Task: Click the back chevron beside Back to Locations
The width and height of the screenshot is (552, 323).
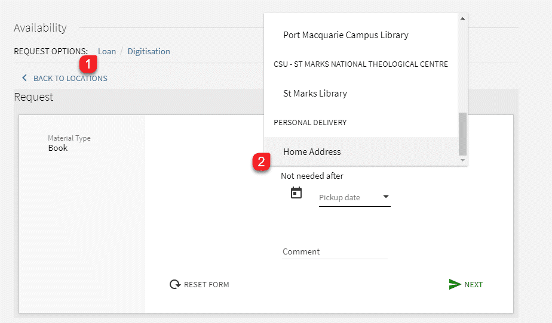Action: pyautogui.click(x=24, y=78)
